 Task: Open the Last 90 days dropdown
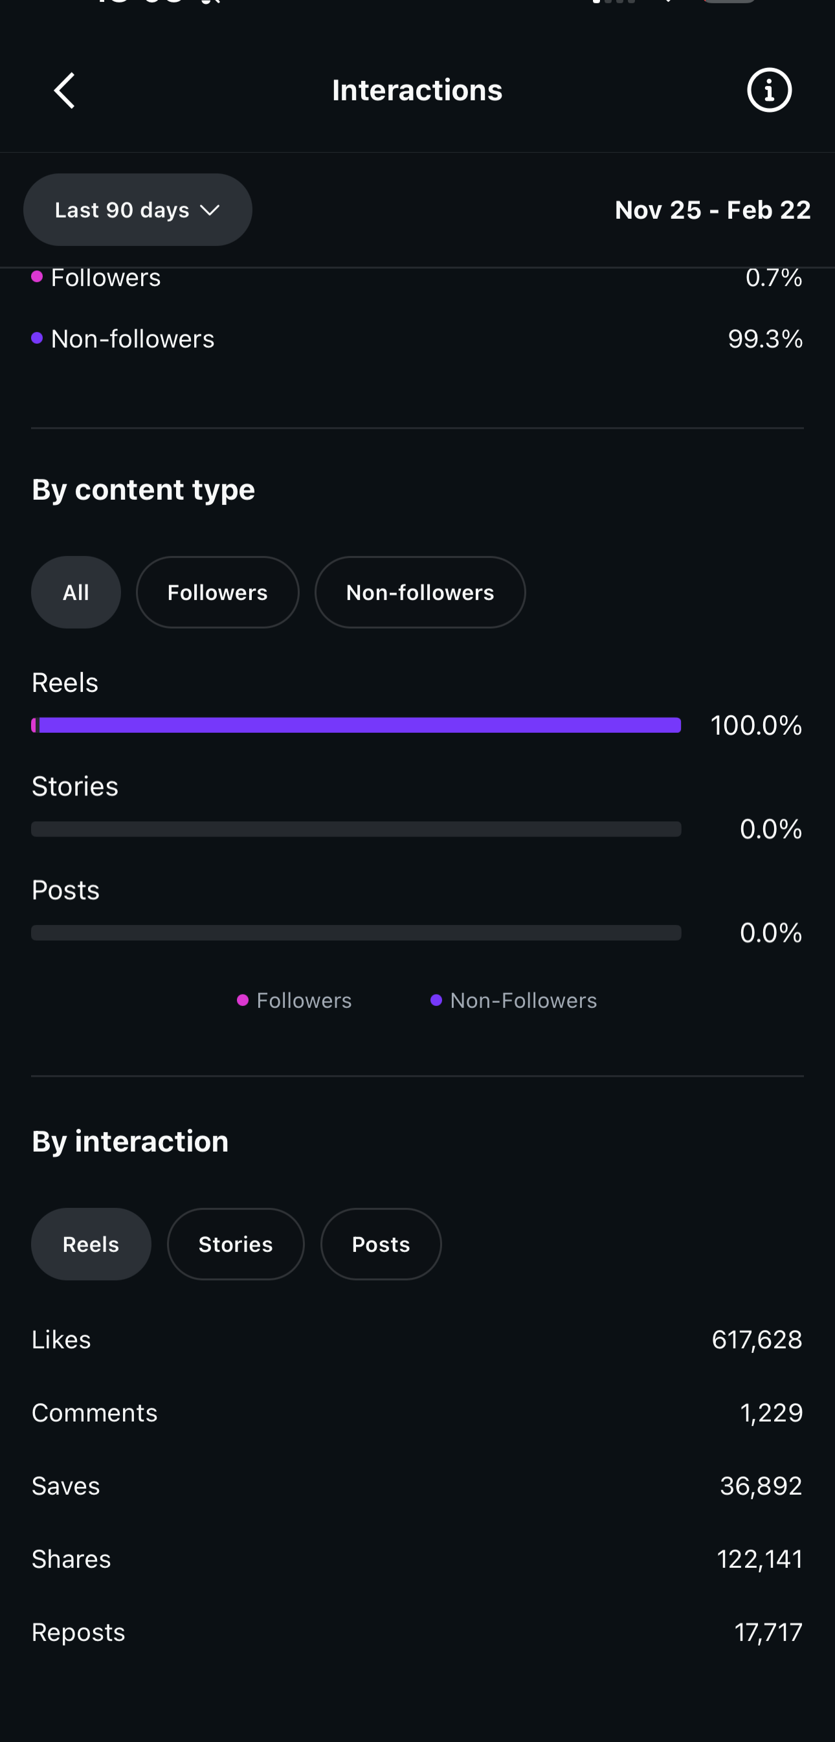coord(138,210)
